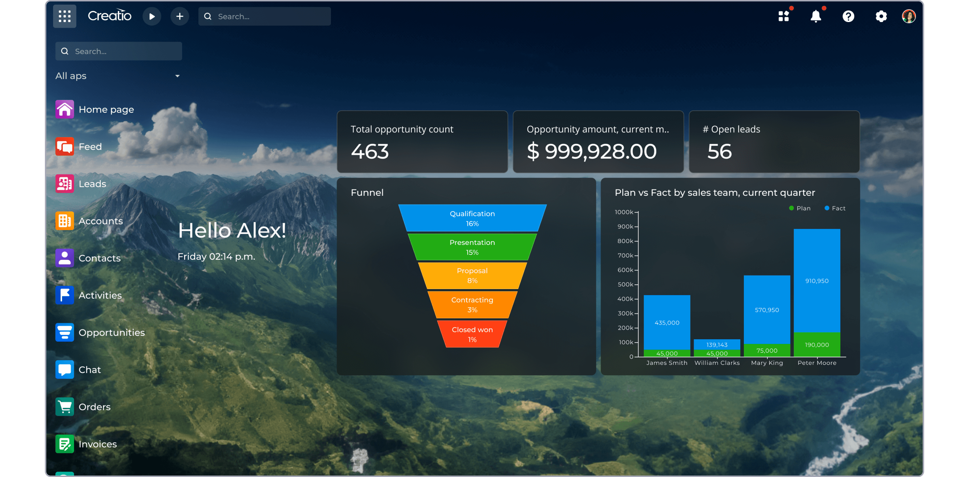Click the add new tab button
The width and height of the screenshot is (969, 477).
tap(180, 16)
